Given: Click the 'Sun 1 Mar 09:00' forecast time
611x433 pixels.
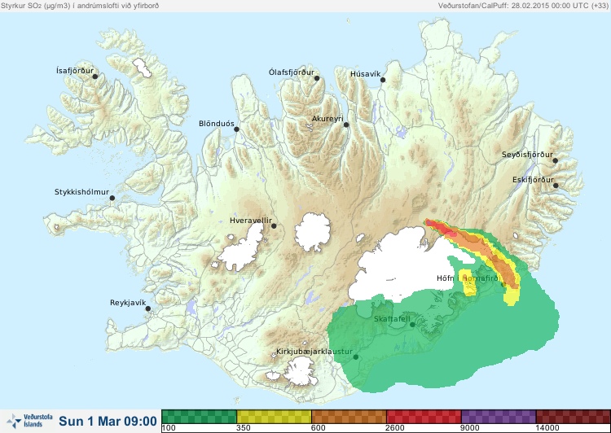Looking at the screenshot, I should coord(108,422).
